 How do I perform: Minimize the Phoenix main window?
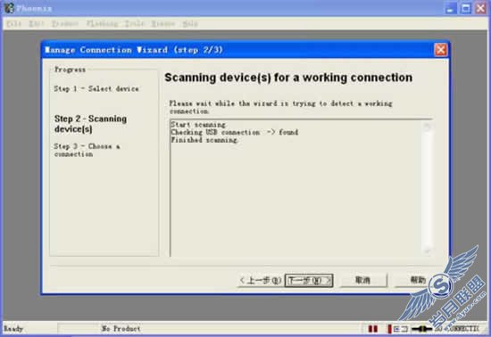(451, 8)
